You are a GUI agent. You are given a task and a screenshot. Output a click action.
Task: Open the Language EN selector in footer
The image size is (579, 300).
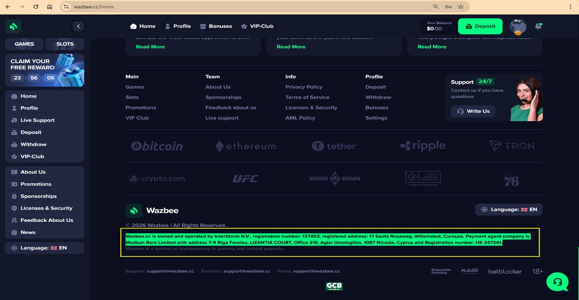509,210
